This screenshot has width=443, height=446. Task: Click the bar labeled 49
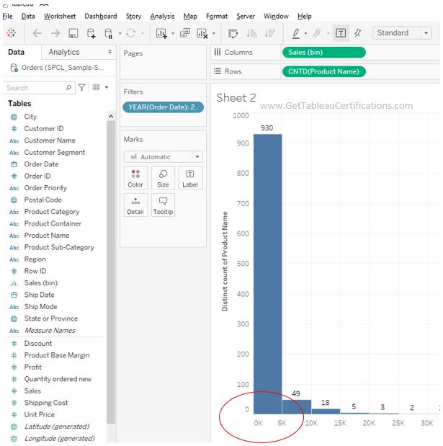pyautogui.click(x=297, y=407)
